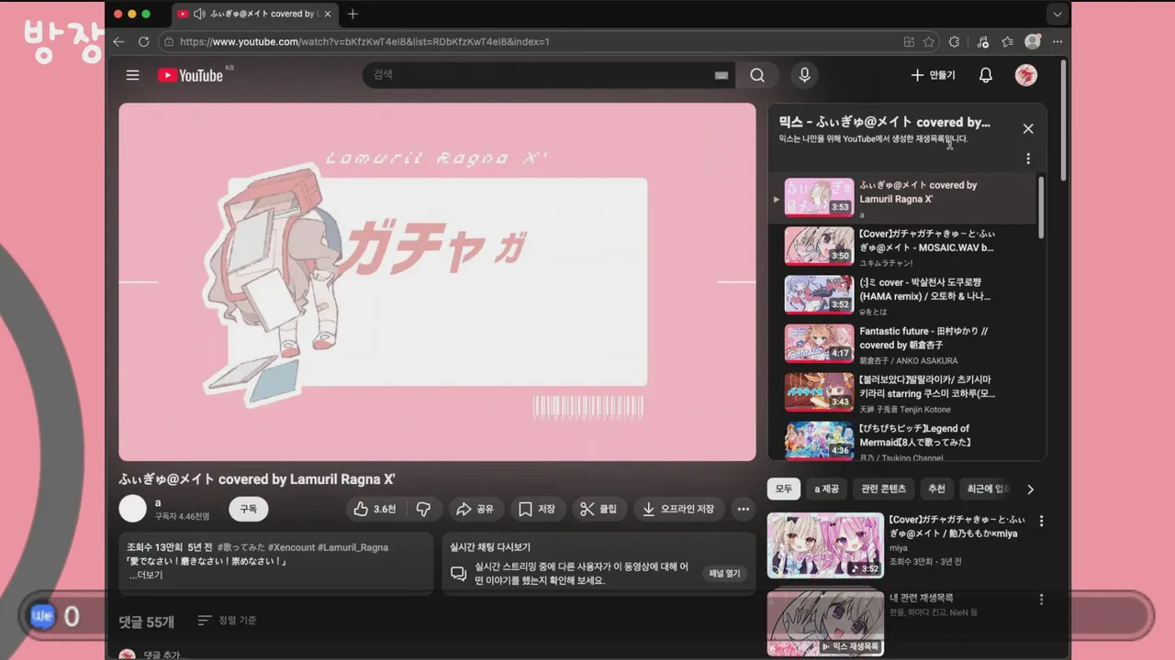The height and width of the screenshot is (660, 1175).
Task: Play Fantastic future playlist item
Action: click(x=903, y=343)
